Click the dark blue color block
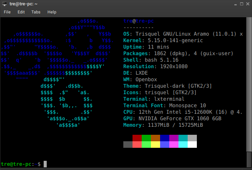Image resolution: width=252 pixels, height=170 pixels. click(165, 138)
